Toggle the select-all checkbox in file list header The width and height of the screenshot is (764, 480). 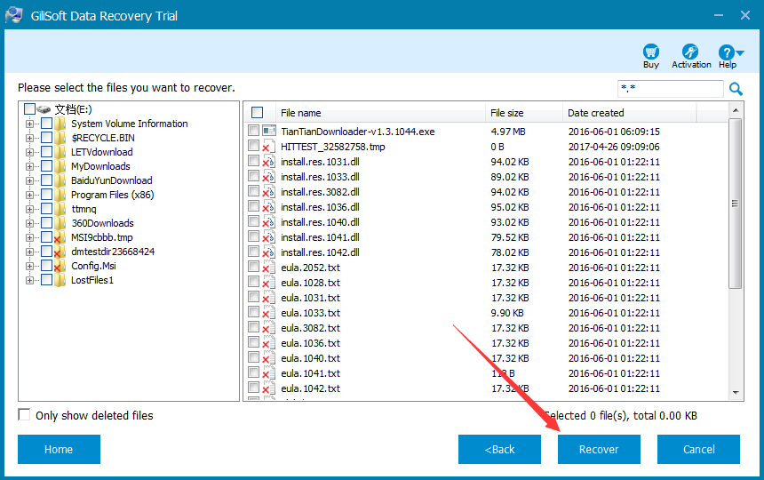click(258, 113)
